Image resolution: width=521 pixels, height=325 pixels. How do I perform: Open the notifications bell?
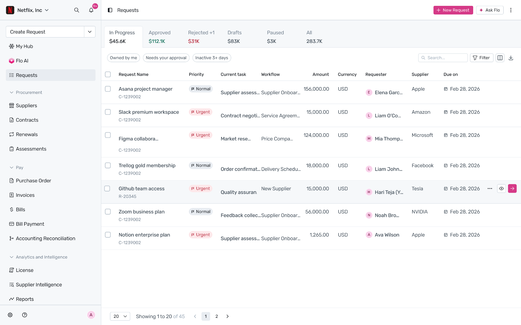click(x=91, y=10)
